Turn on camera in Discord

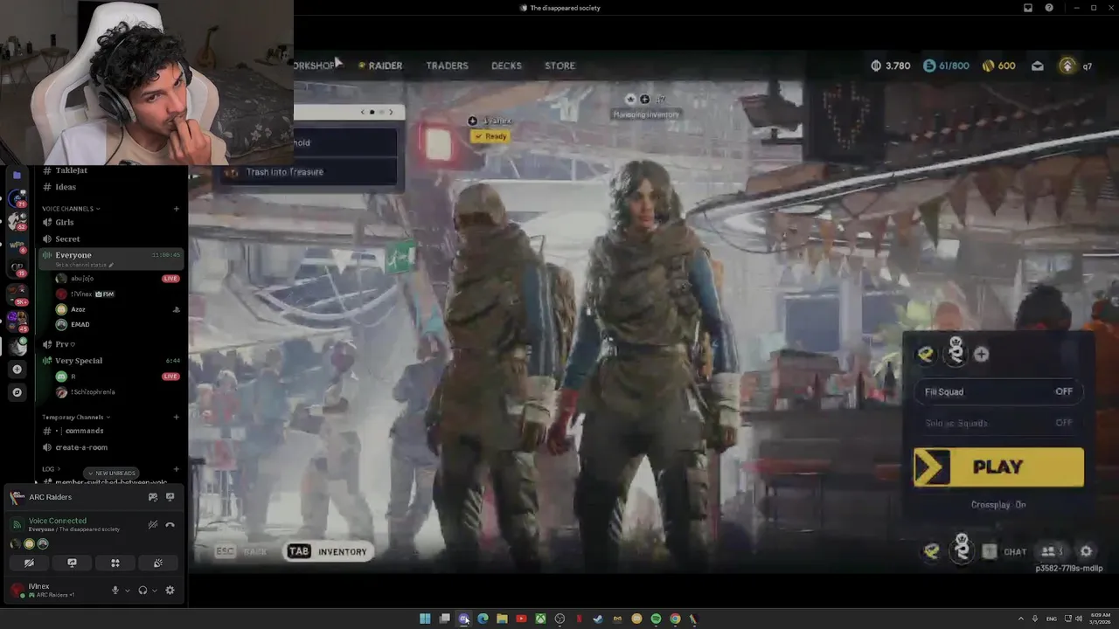coord(29,563)
